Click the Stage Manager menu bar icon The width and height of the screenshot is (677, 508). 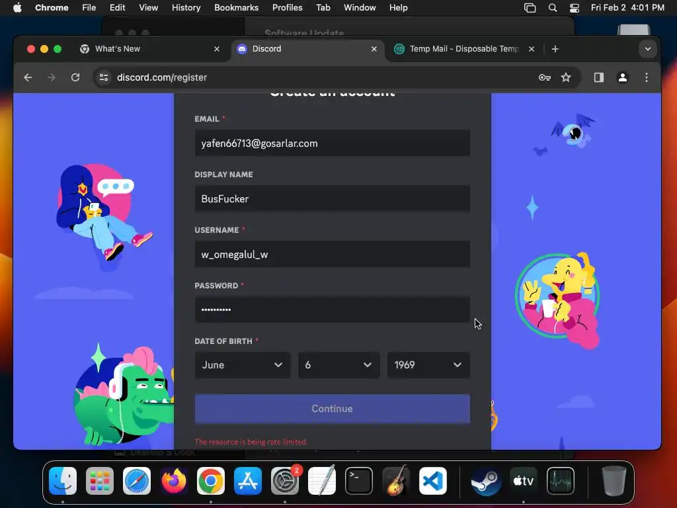click(530, 8)
